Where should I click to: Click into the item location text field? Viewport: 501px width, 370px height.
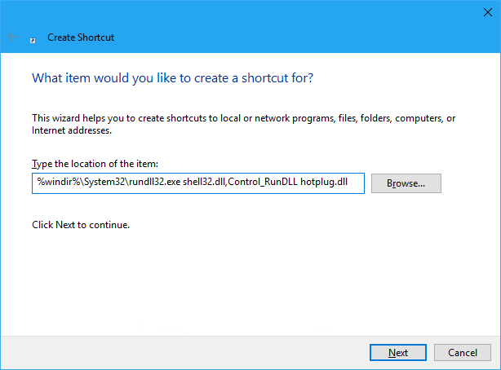pyautogui.click(x=198, y=183)
